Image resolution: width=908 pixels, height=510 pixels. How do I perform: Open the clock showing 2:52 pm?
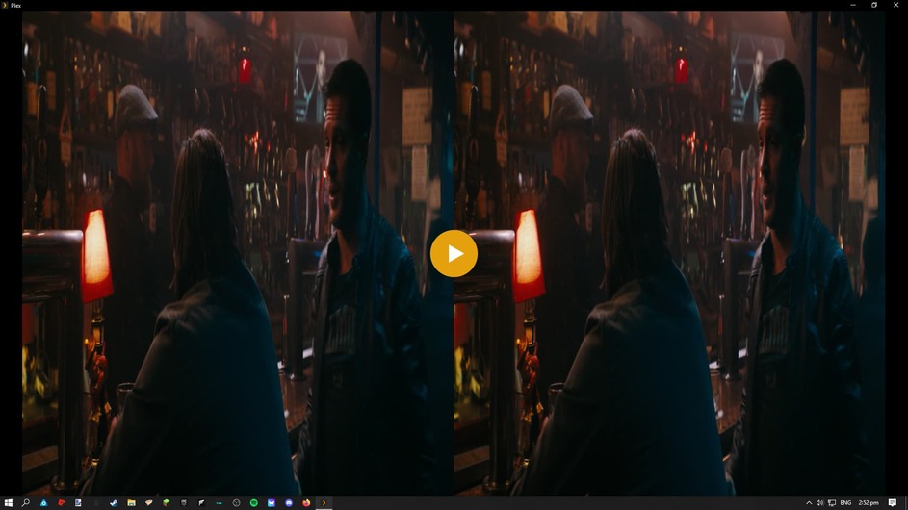(x=869, y=503)
